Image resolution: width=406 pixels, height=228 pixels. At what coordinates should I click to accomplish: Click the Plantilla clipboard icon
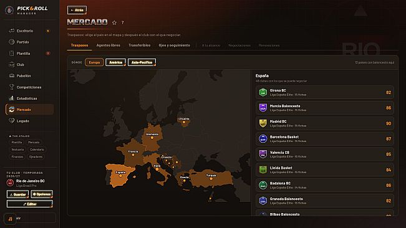[x=11, y=53]
